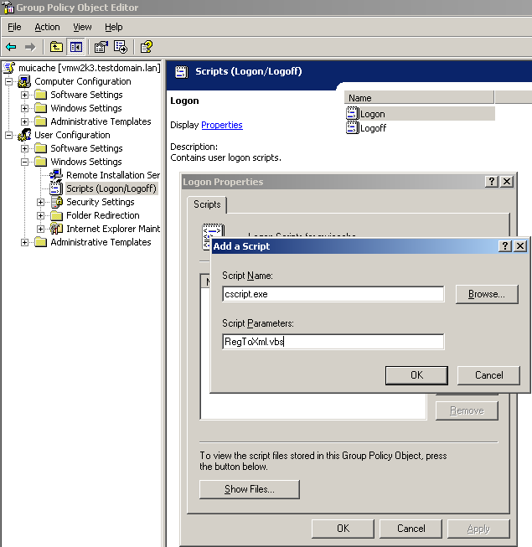Click Cancel in Logon Properties dialog
Image resolution: width=532 pixels, height=547 pixels.
pyautogui.click(x=411, y=529)
